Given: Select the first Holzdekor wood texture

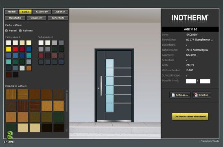Looking at the screenshot, I should (x=11, y=94).
